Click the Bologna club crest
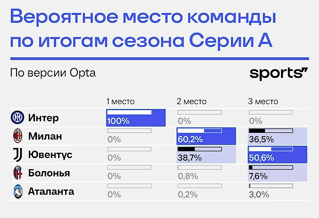The width and height of the screenshot is (319, 218). 17,173
